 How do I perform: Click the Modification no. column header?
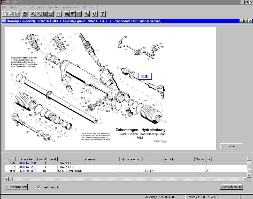(x=131, y=159)
